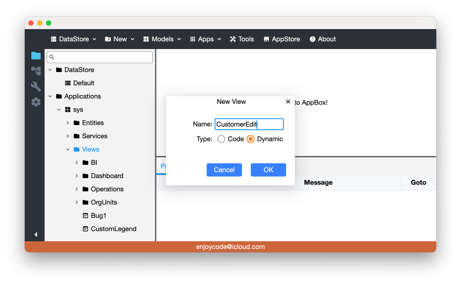Collapse the Applications tree node chevron

[x=50, y=96]
